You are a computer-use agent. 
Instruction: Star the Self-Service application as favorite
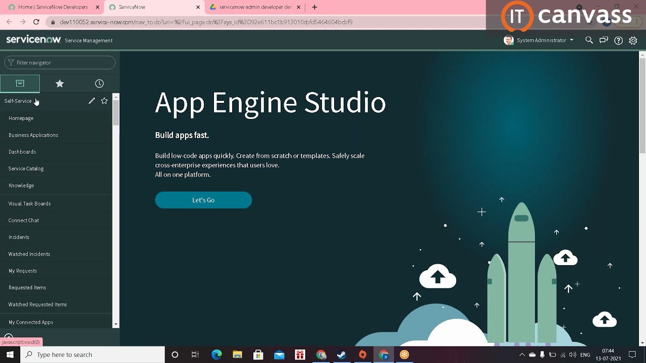[x=104, y=101]
